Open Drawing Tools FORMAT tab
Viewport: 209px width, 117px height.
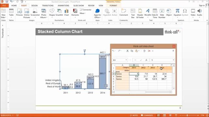[113, 6]
